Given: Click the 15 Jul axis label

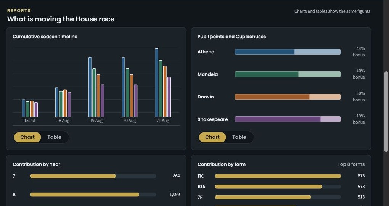Looking at the screenshot, I should click(30, 121).
